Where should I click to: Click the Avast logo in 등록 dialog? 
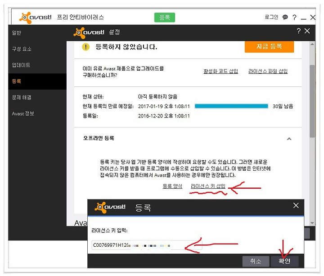pyautogui.click(x=110, y=207)
